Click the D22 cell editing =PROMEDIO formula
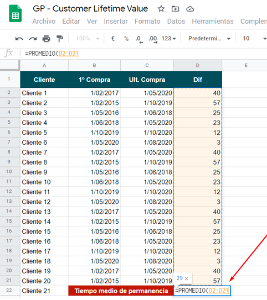Image resolution: width=267 pixels, height=300 pixels. (x=202, y=291)
